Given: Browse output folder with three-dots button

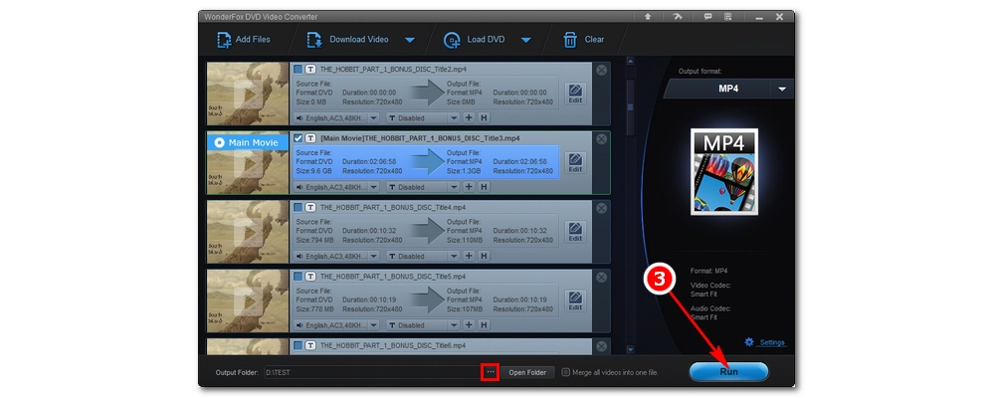Looking at the screenshot, I should click(491, 372).
